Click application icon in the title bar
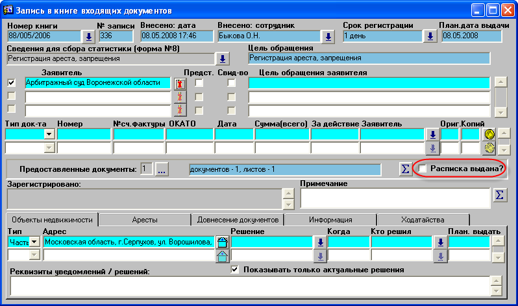This screenshot has width=518, height=306. [8, 10]
